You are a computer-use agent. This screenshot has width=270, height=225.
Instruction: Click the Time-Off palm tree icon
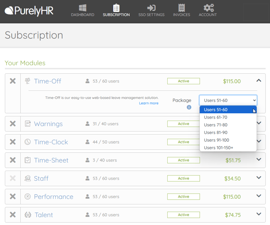click(x=27, y=81)
